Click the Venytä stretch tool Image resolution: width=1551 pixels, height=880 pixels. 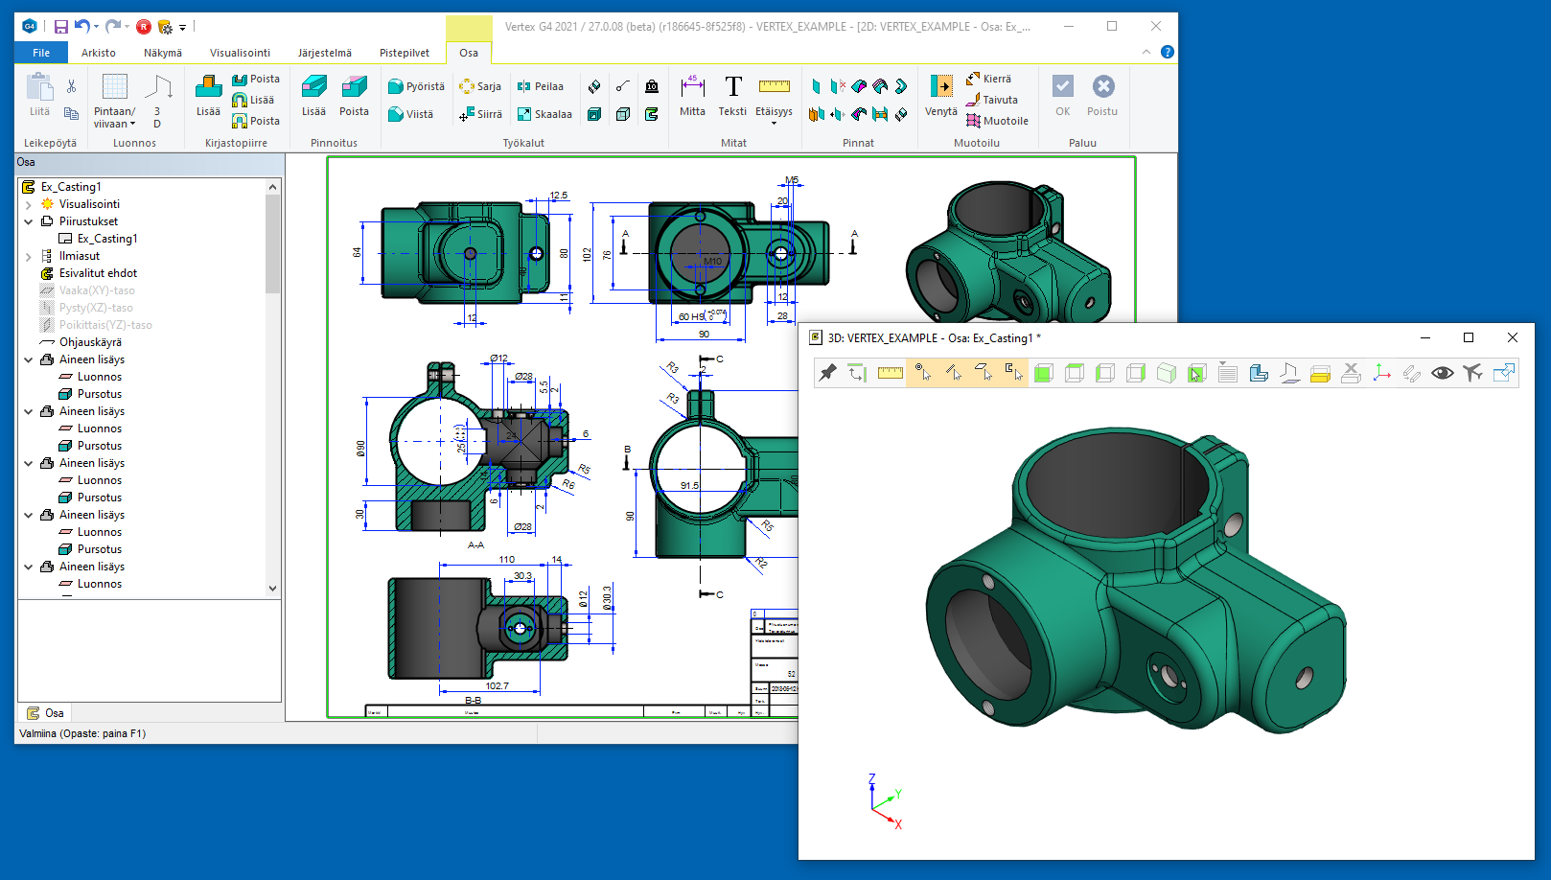pos(940,96)
